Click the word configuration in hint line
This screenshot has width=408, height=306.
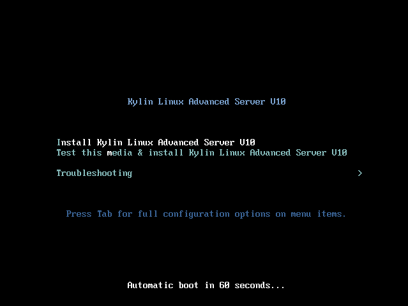coord(196,214)
